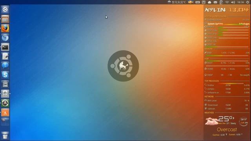Viewport: 251px width, 141px height.
Task: Open Ubuntu Software Center orange icon
Action: point(5,113)
